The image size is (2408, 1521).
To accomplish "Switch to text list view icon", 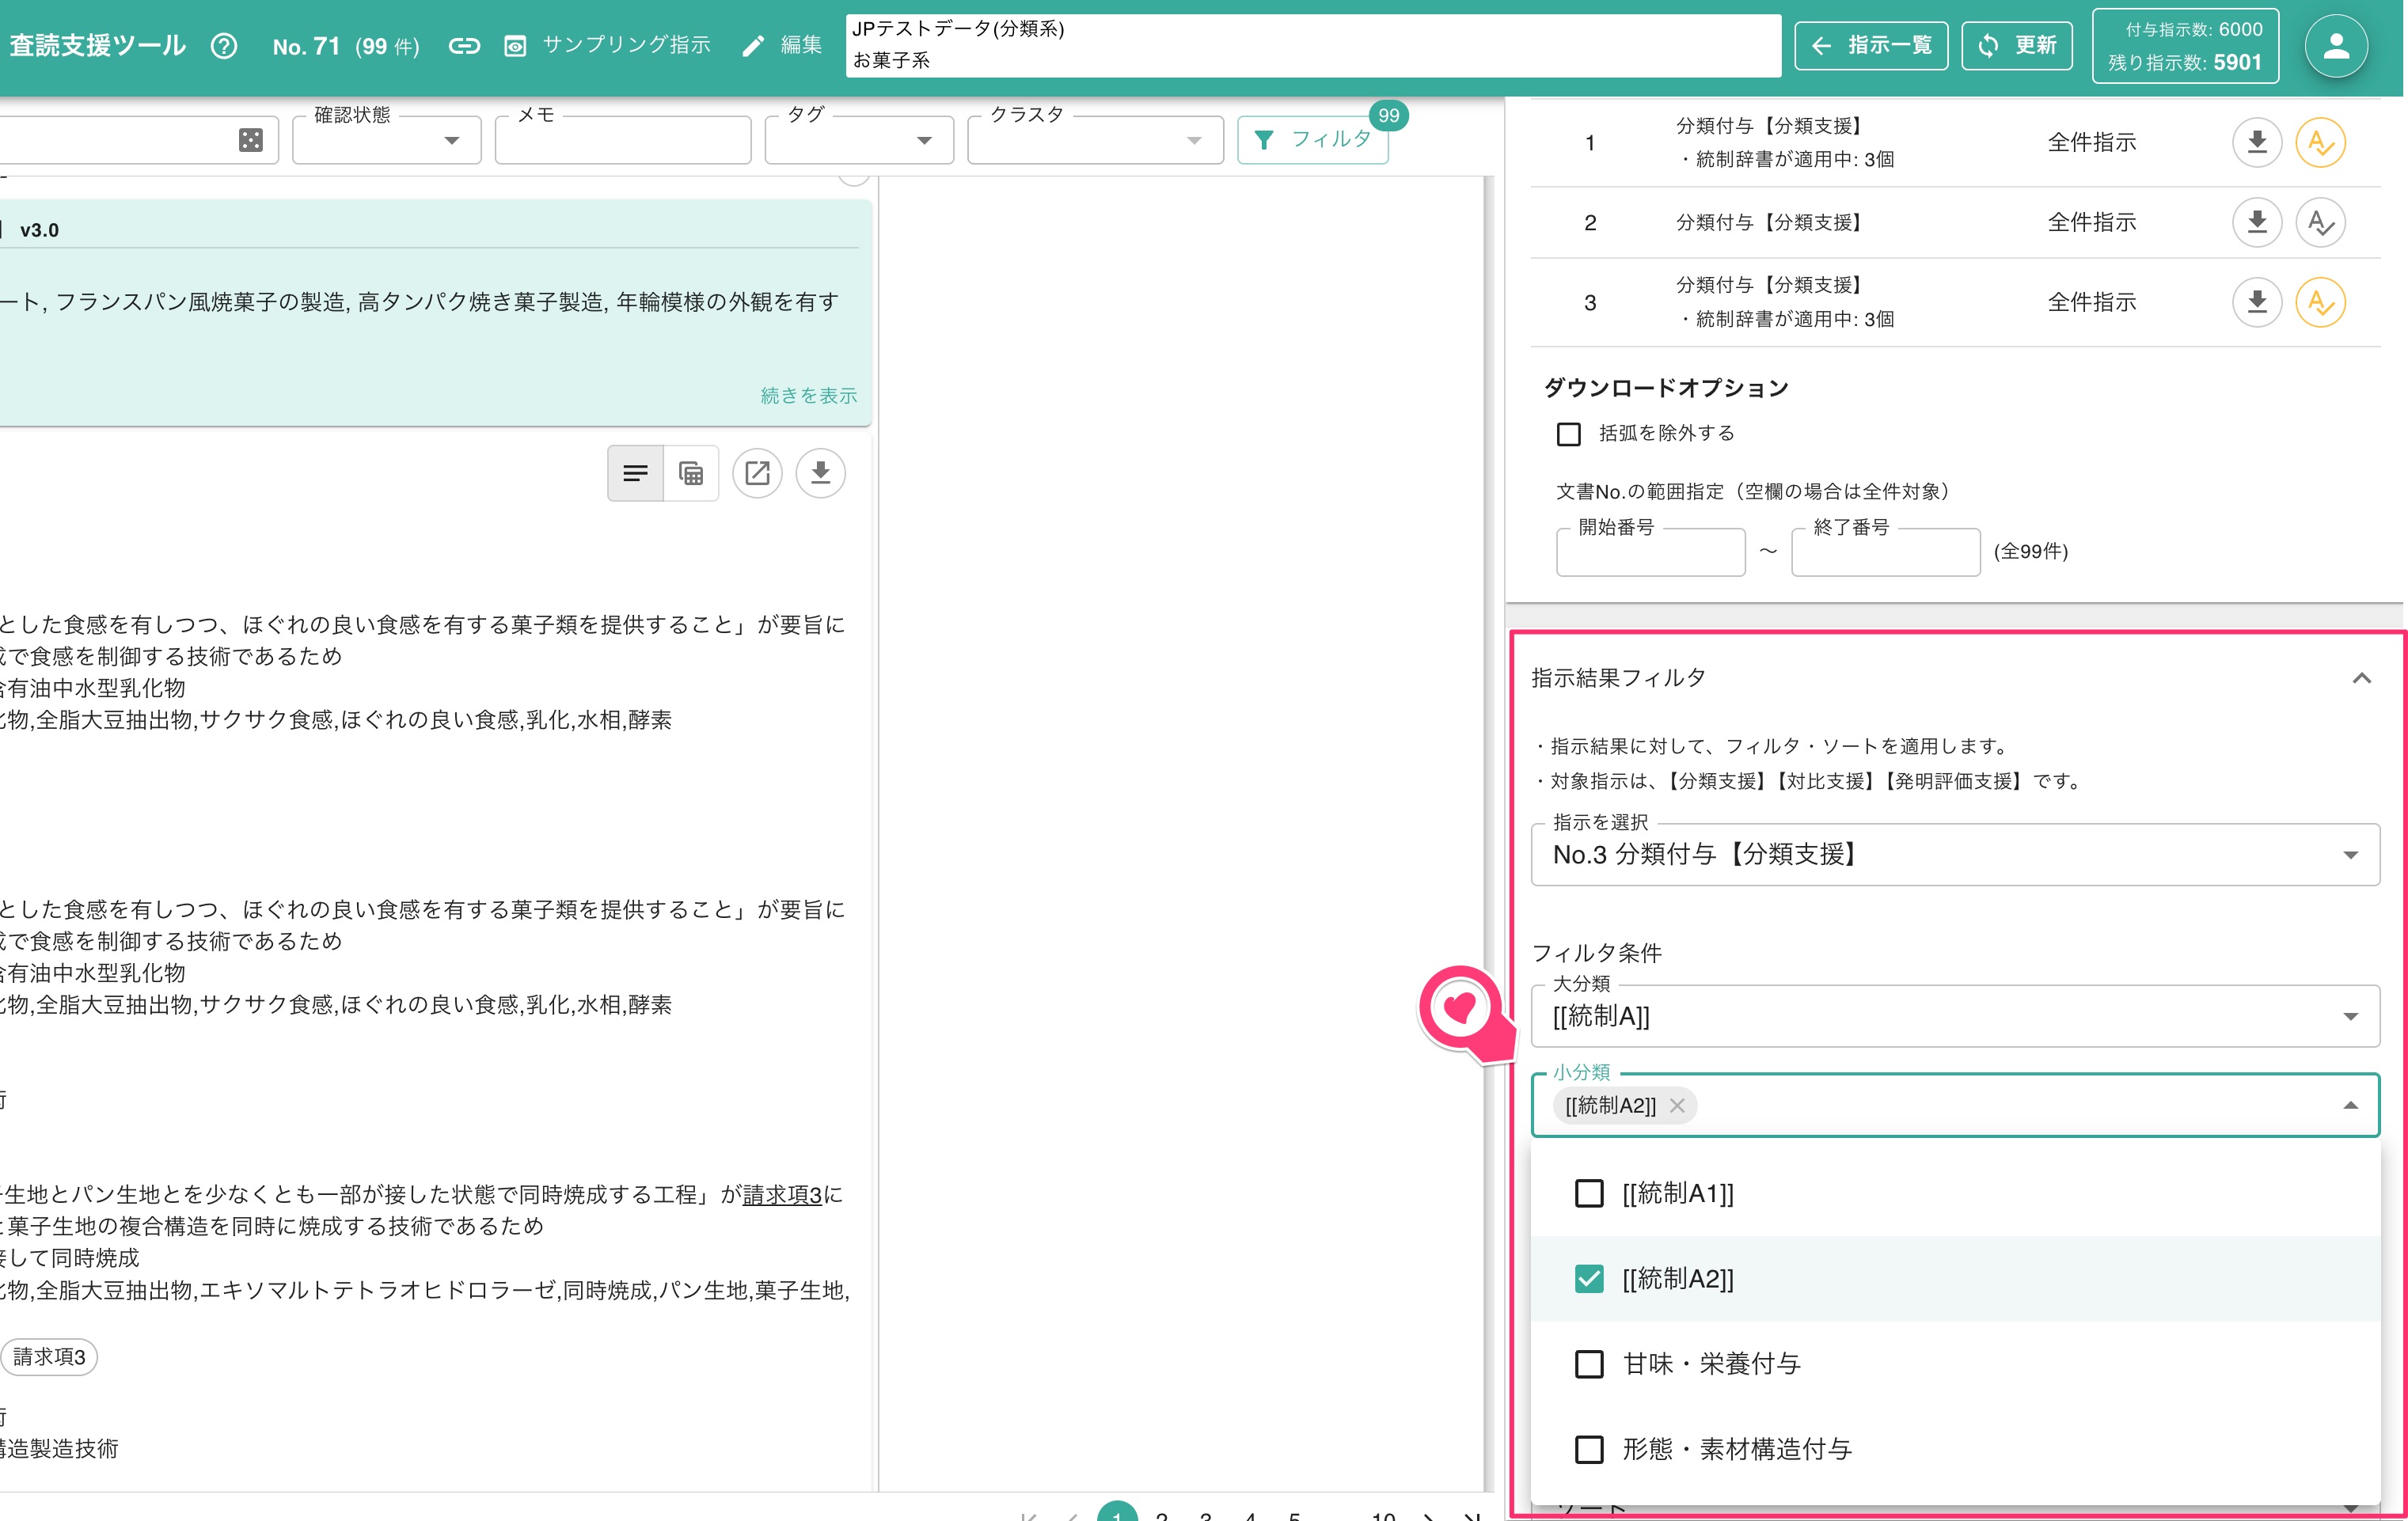I will point(635,473).
